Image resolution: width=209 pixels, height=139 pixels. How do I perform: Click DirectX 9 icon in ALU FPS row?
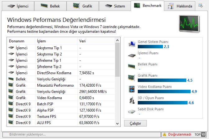tap(11, 122)
